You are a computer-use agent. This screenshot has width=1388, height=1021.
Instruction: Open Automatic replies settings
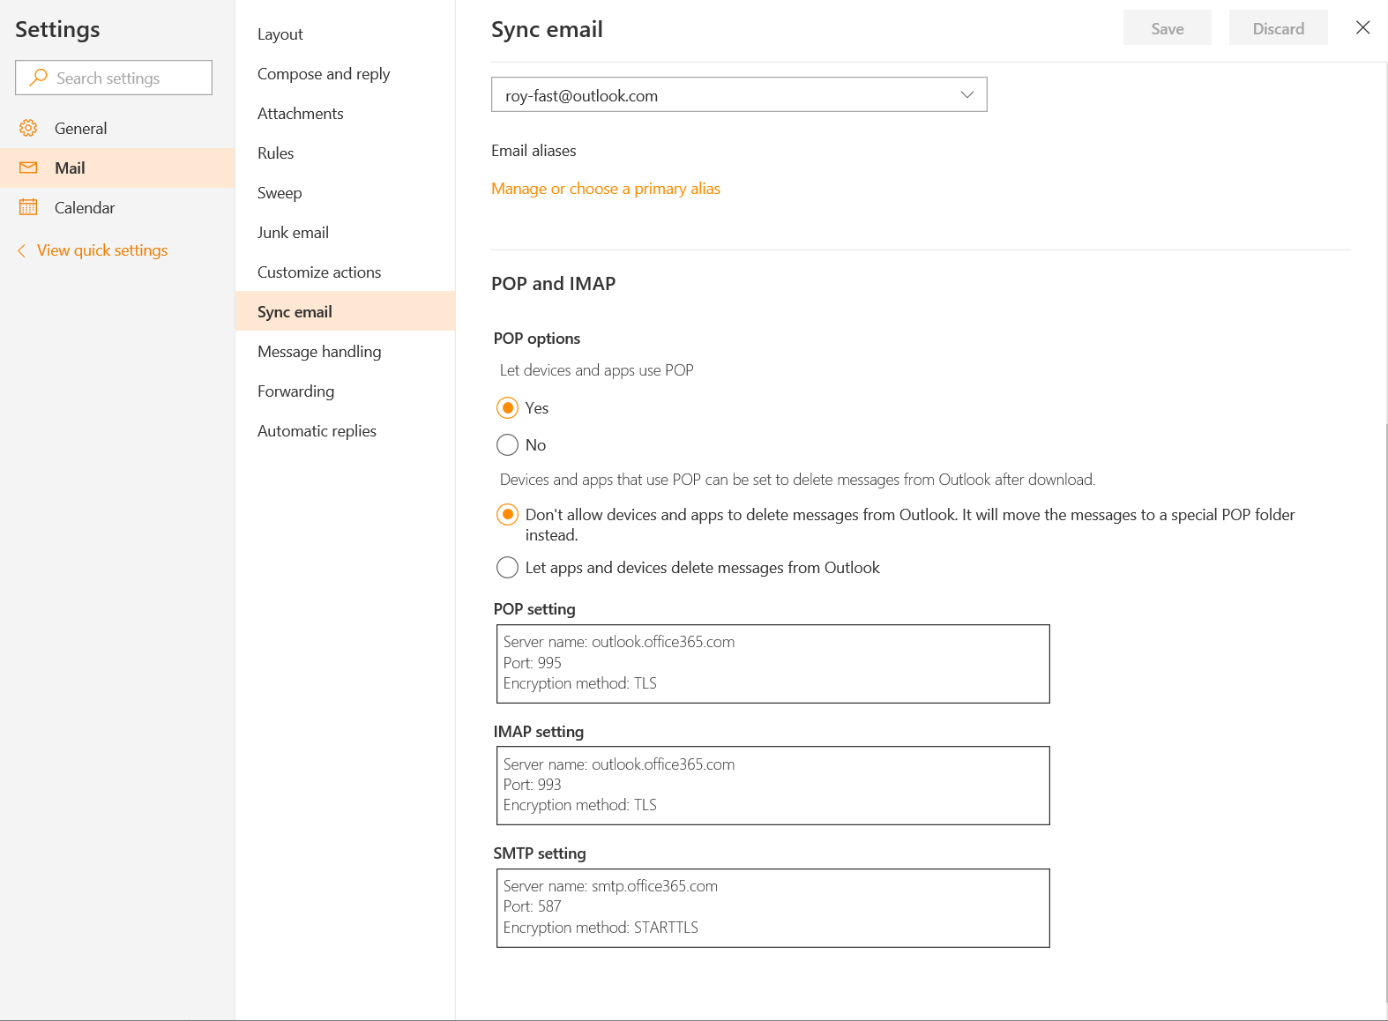[x=345, y=430]
